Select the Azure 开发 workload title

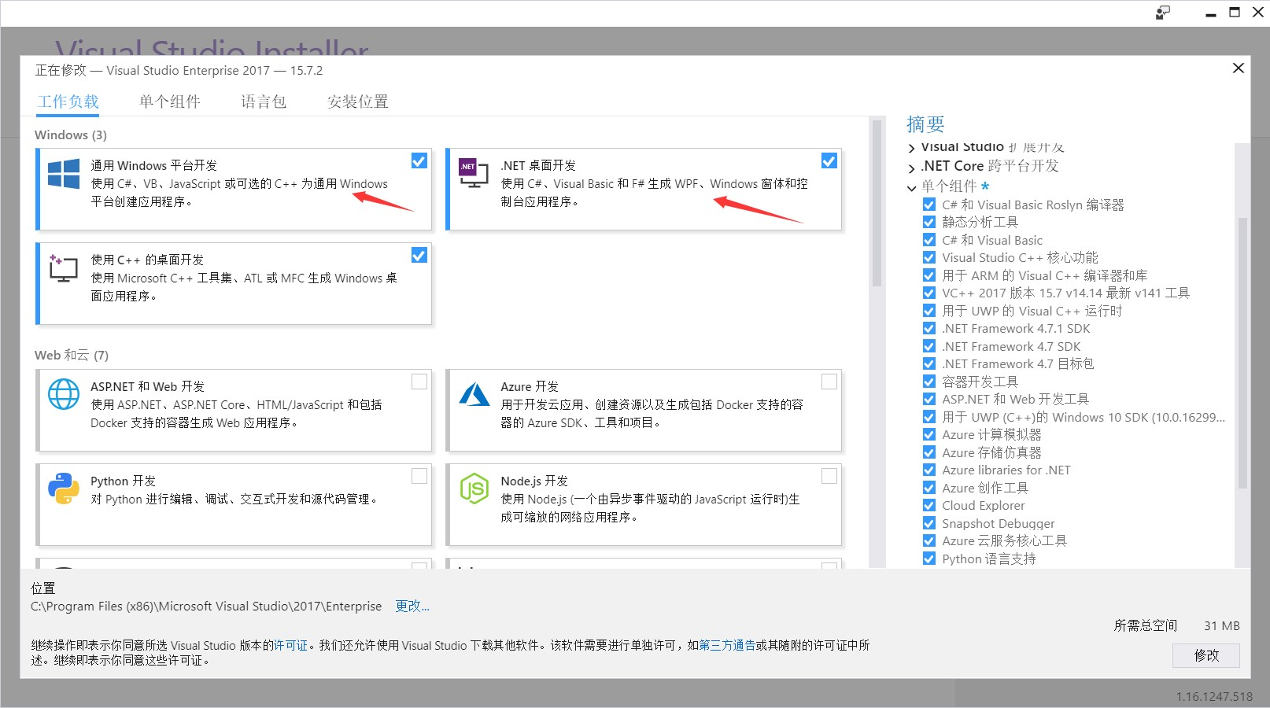[530, 386]
